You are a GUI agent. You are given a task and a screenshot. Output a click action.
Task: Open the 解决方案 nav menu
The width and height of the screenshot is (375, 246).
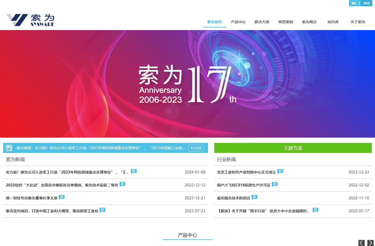262,22
